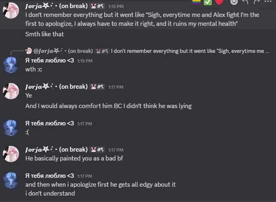This screenshot has width=276, height=202.
Task: React with the rainbow flag emoji
Action: coord(196,2)
